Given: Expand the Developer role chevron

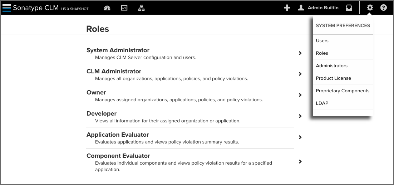Looking at the screenshot, I should click(300, 116).
